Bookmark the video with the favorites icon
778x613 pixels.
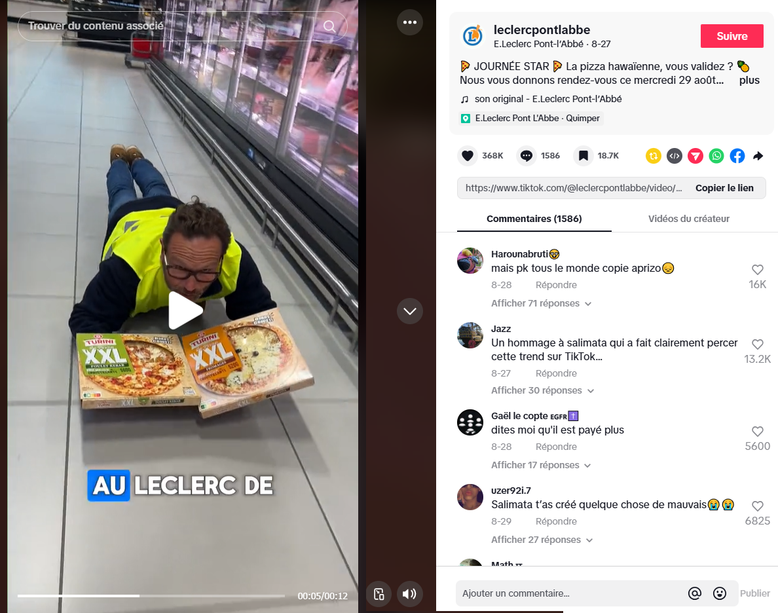click(583, 156)
